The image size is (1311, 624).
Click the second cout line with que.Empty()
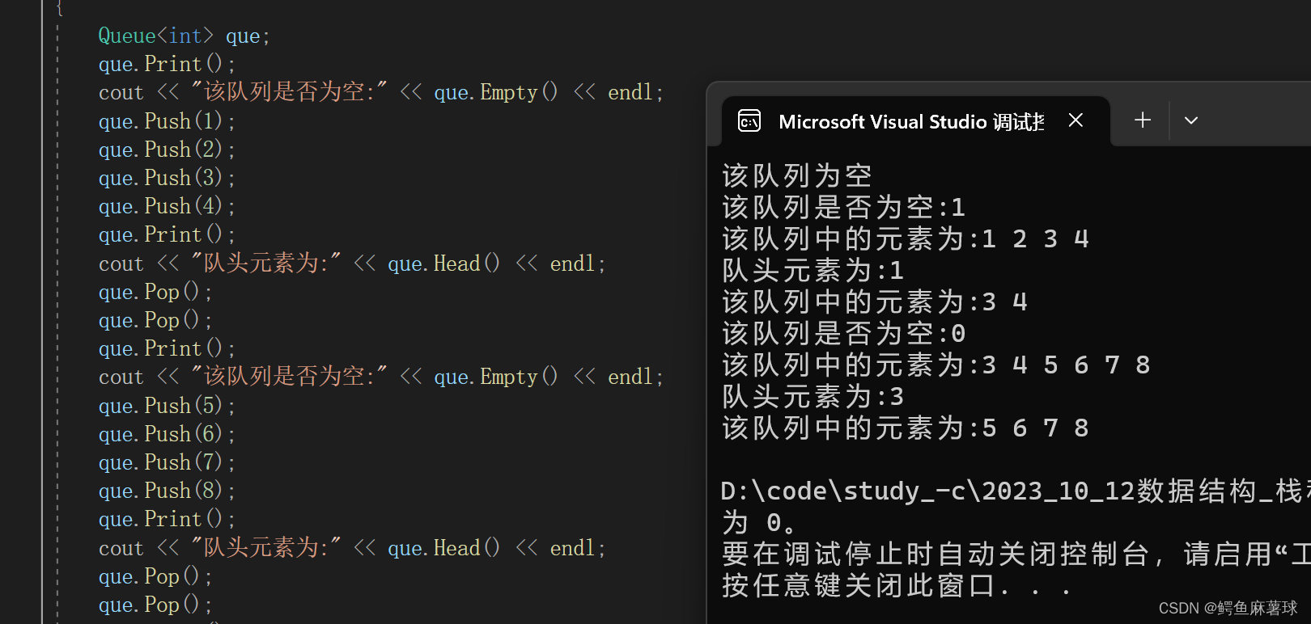coord(381,377)
